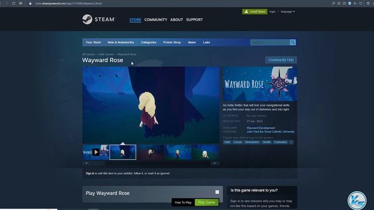
Task: Click the right arrow of the thumbnail strip
Action: click(215, 163)
